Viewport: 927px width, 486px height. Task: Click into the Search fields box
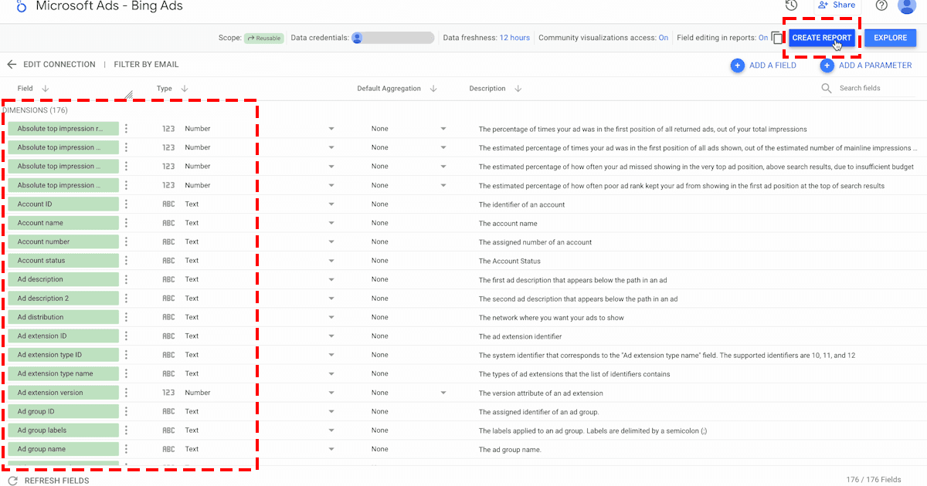tap(865, 89)
